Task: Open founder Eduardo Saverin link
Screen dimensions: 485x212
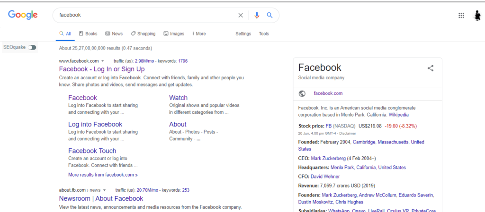Action: [416, 195]
